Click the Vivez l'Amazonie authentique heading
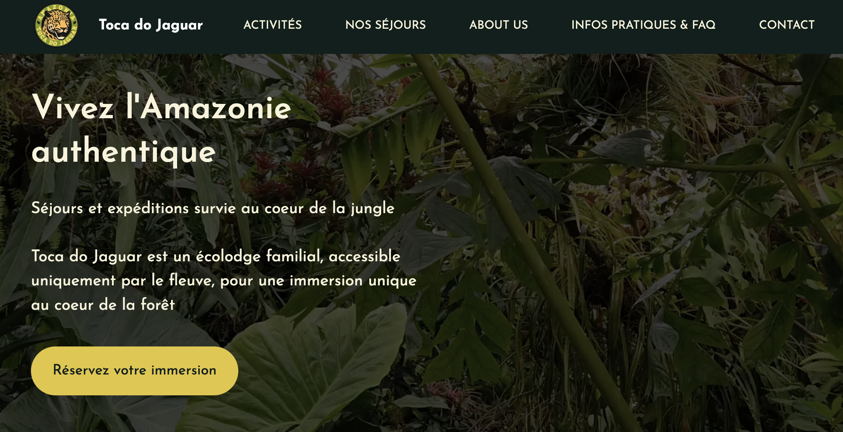 click(x=161, y=129)
